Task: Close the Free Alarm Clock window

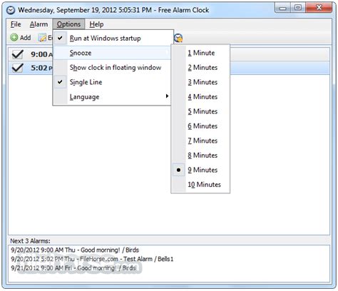Action: click(x=319, y=8)
